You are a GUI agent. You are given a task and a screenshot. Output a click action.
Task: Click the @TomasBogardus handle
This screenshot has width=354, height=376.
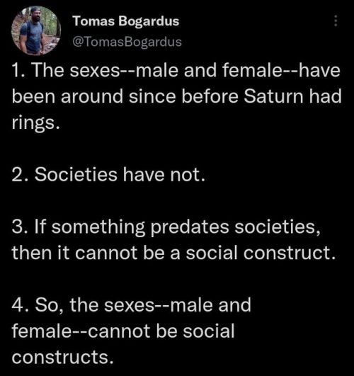click(127, 42)
